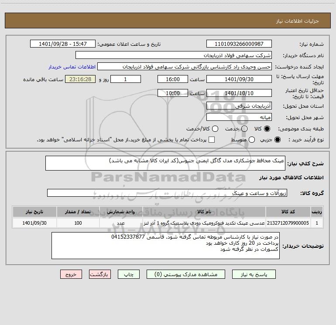Screen dimensions: 336x325
Task: Click the مشاهده مدارک پیوستی (0) button
Action: [x=186, y=274]
